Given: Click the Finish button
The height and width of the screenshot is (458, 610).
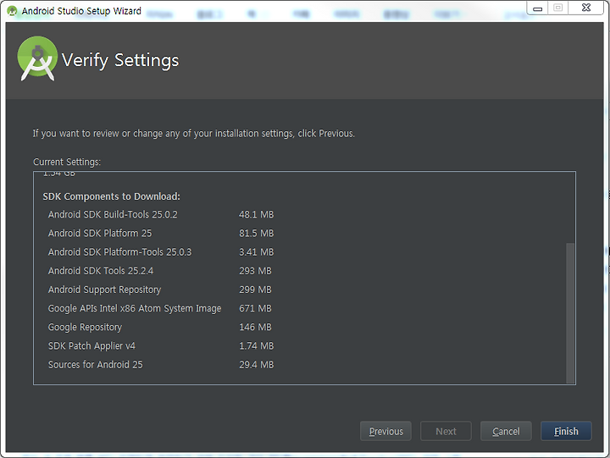Looking at the screenshot, I should click(x=566, y=431).
